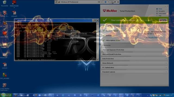The image size is (174, 97).
Task: Select the 3-User McAfee Total Protection icon
Action: click(5, 87)
